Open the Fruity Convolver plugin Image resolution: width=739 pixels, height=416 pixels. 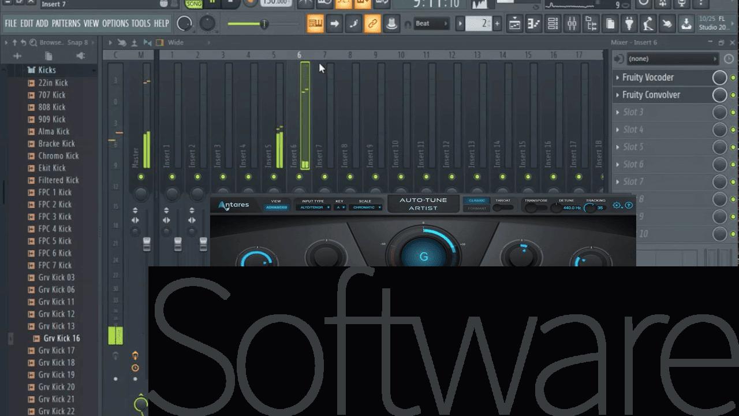point(651,95)
